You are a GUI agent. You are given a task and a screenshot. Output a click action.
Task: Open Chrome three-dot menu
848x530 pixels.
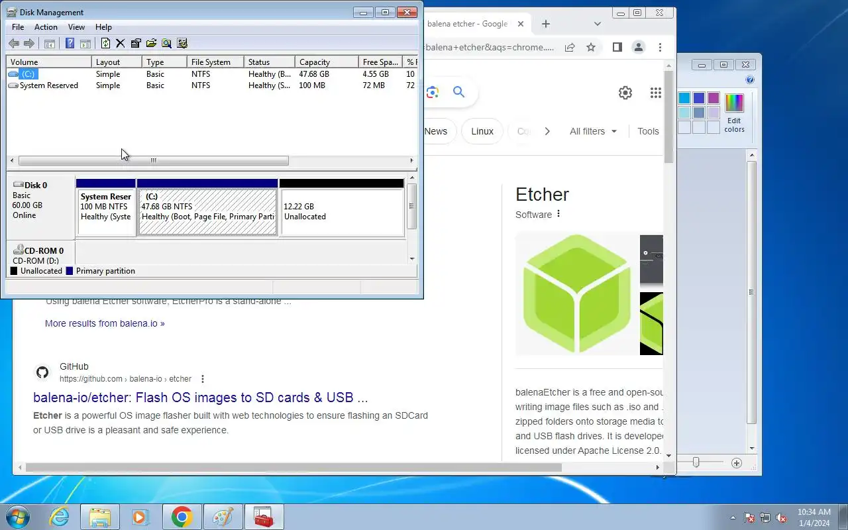coord(660,47)
